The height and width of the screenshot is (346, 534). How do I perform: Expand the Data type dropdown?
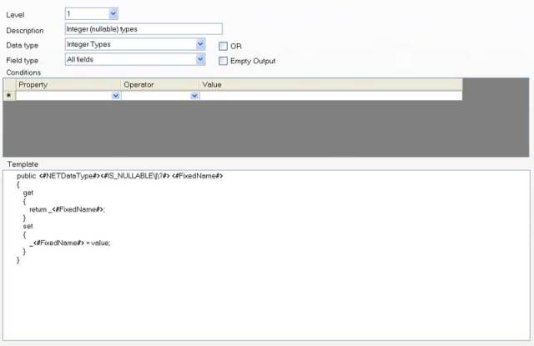click(200, 44)
